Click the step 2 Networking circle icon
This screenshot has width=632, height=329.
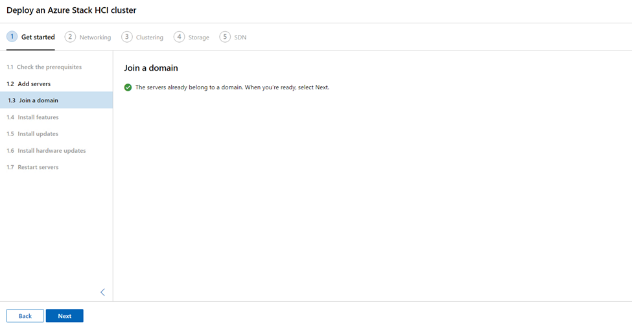click(x=70, y=37)
